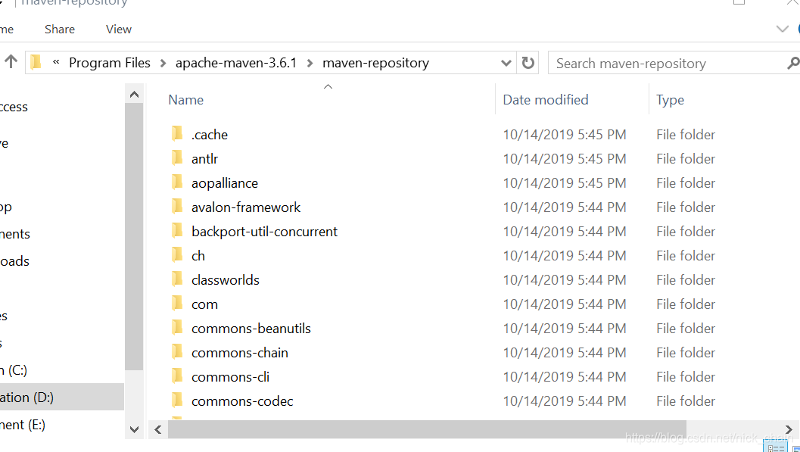Image resolution: width=800 pixels, height=452 pixels.
Task: Click the search magnifier icon
Action: (x=793, y=64)
